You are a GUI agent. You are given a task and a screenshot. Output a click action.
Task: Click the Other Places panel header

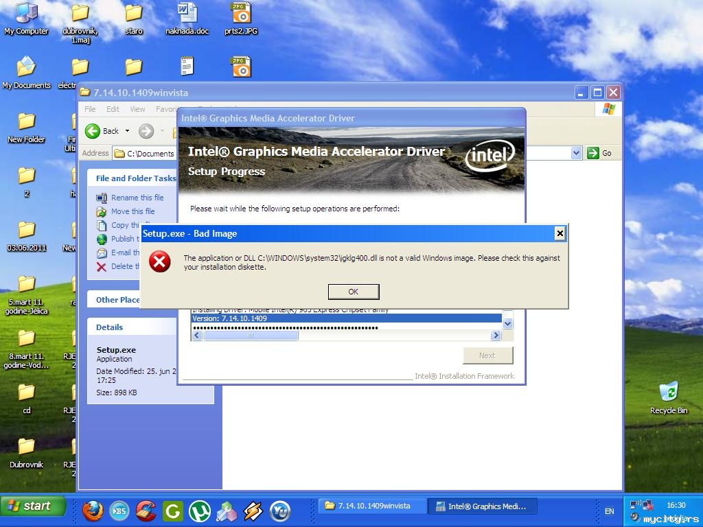point(117,300)
